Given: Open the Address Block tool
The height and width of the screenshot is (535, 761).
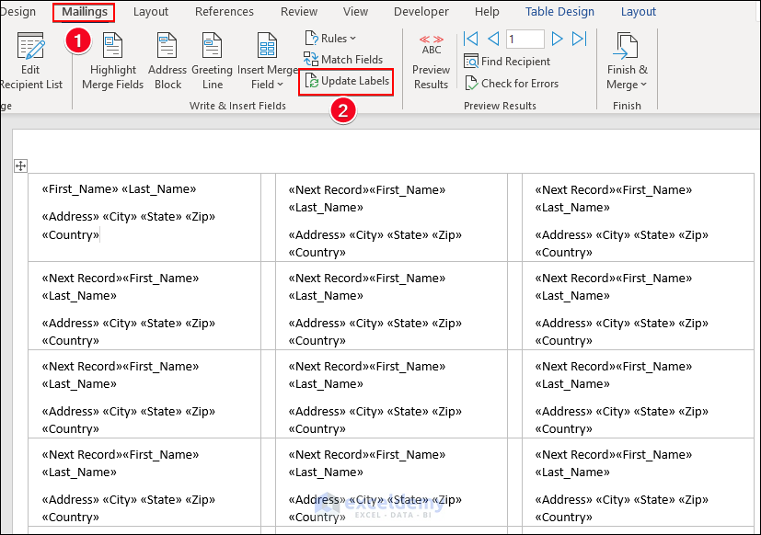Looking at the screenshot, I should click(167, 46).
